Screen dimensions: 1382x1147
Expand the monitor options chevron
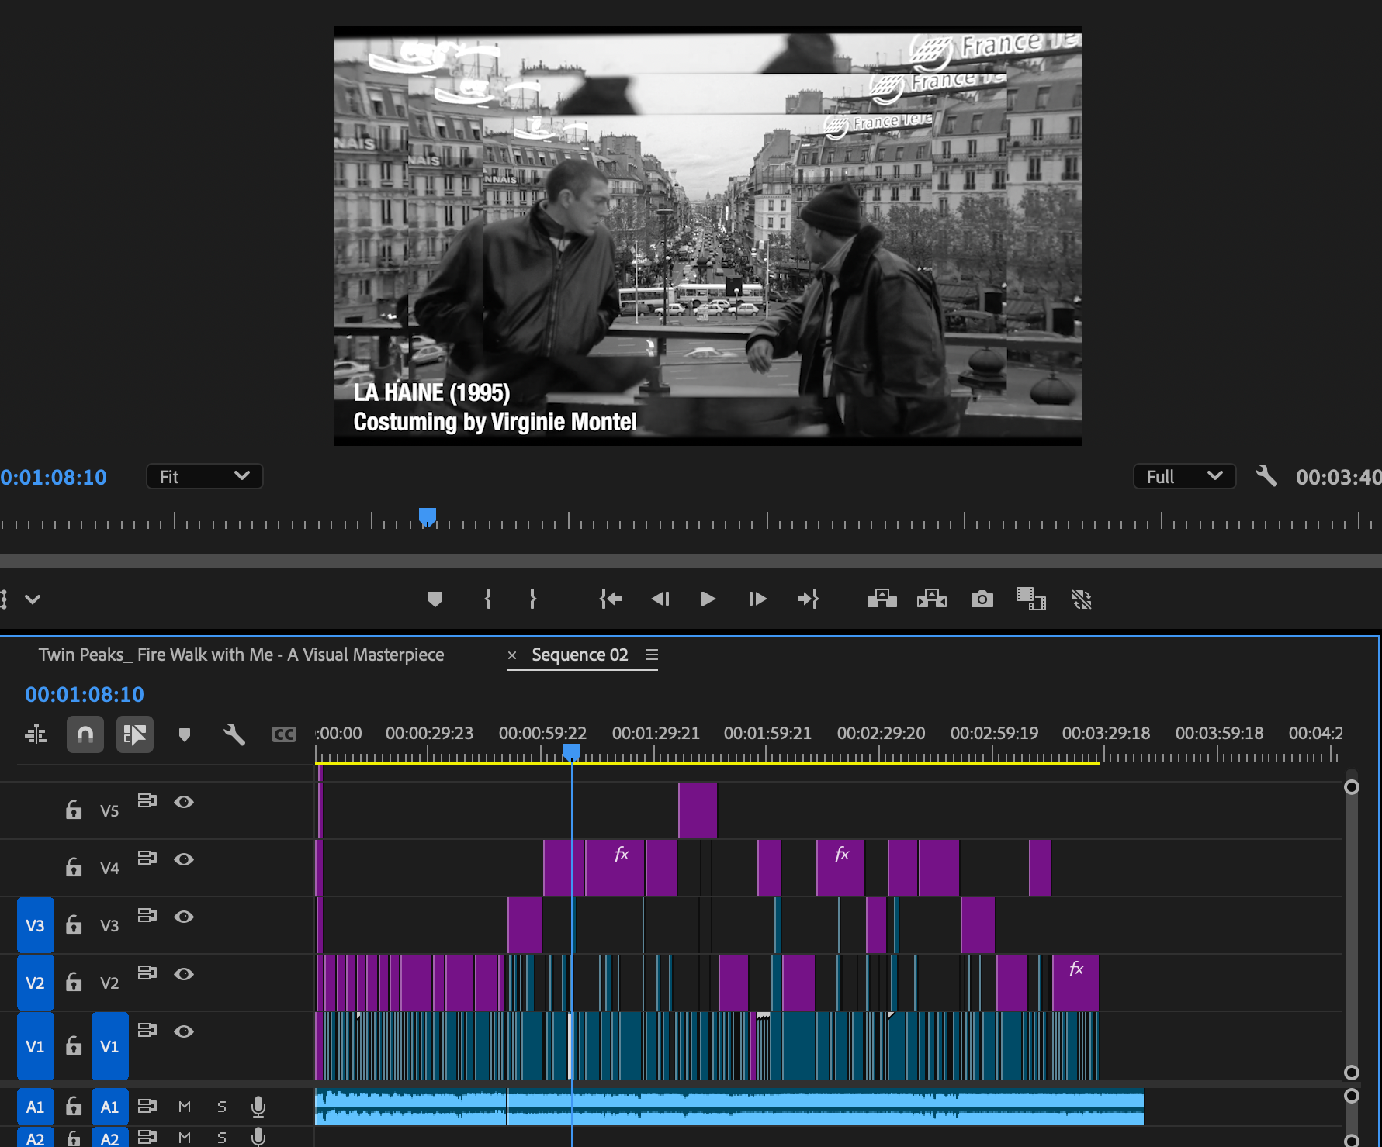tap(33, 599)
